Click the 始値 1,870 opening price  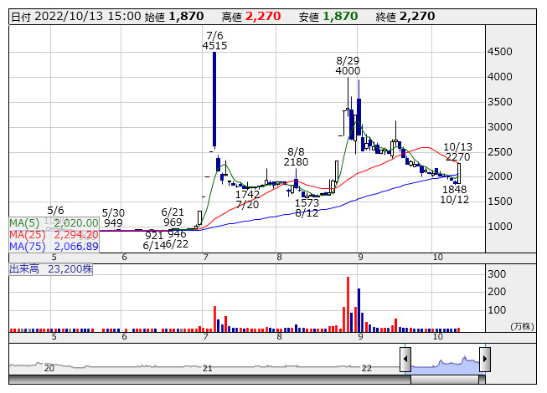point(174,17)
